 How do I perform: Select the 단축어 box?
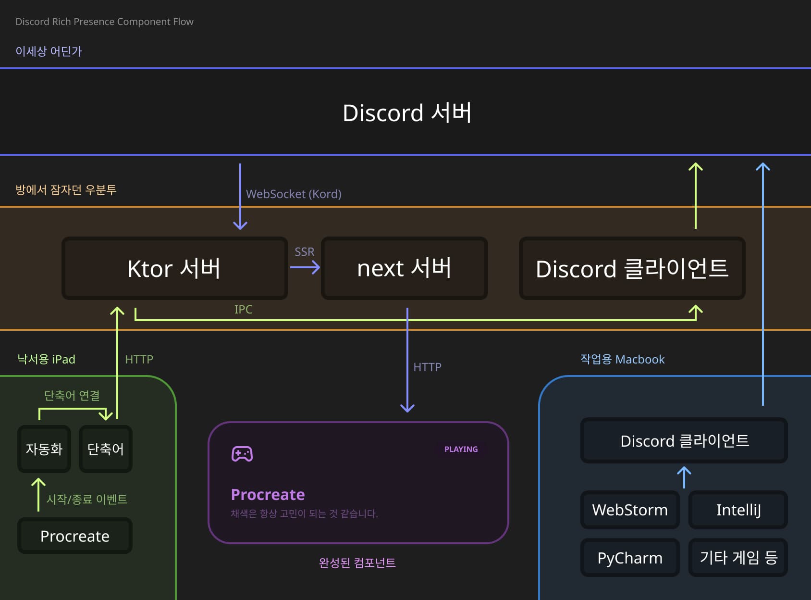(106, 449)
